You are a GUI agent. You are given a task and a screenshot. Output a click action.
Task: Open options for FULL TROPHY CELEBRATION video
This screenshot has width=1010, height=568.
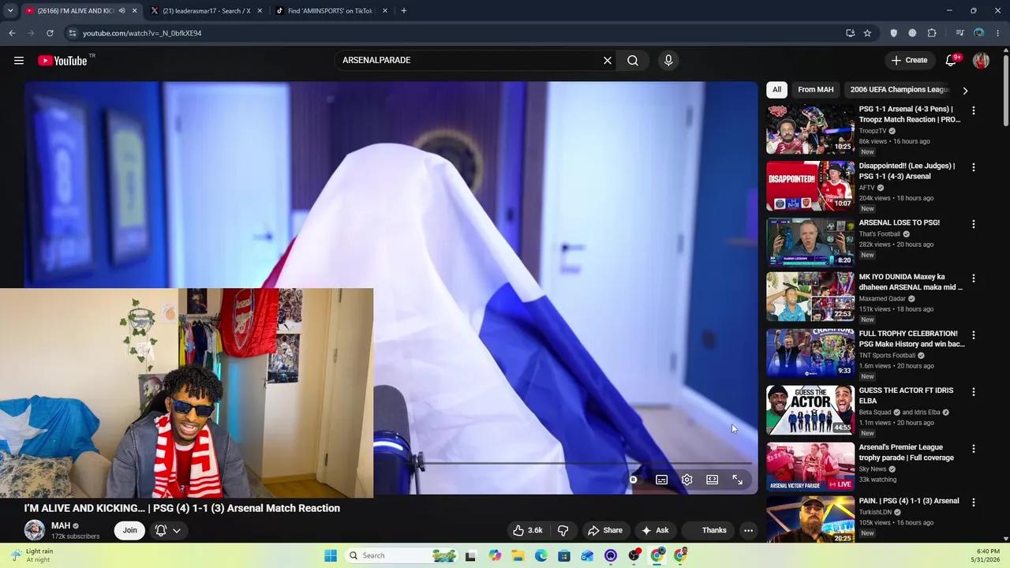point(973,335)
